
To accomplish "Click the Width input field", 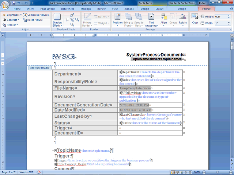I will point(221,23).
